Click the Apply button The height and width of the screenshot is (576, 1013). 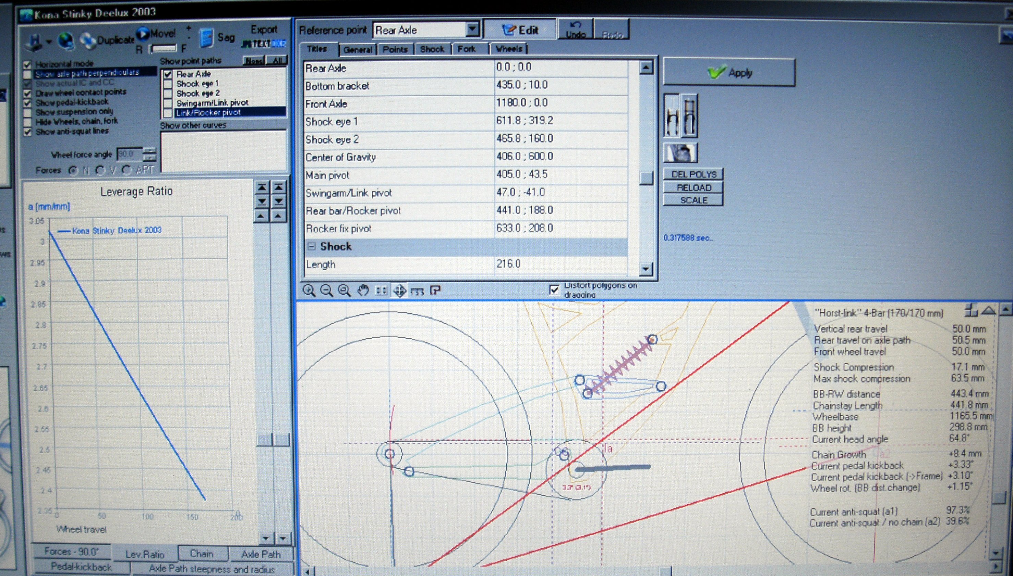click(x=729, y=72)
